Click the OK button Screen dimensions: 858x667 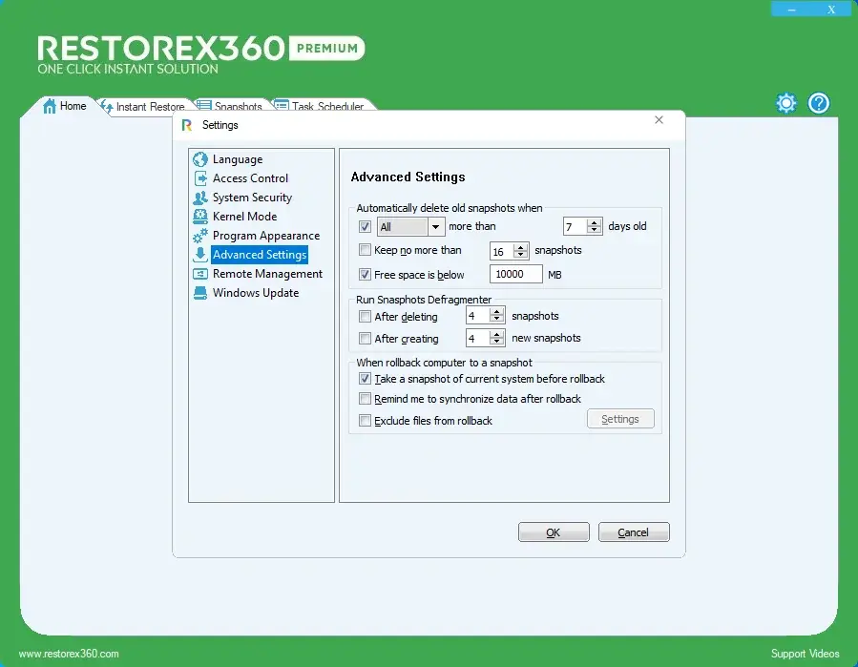(x=554, y=532)
